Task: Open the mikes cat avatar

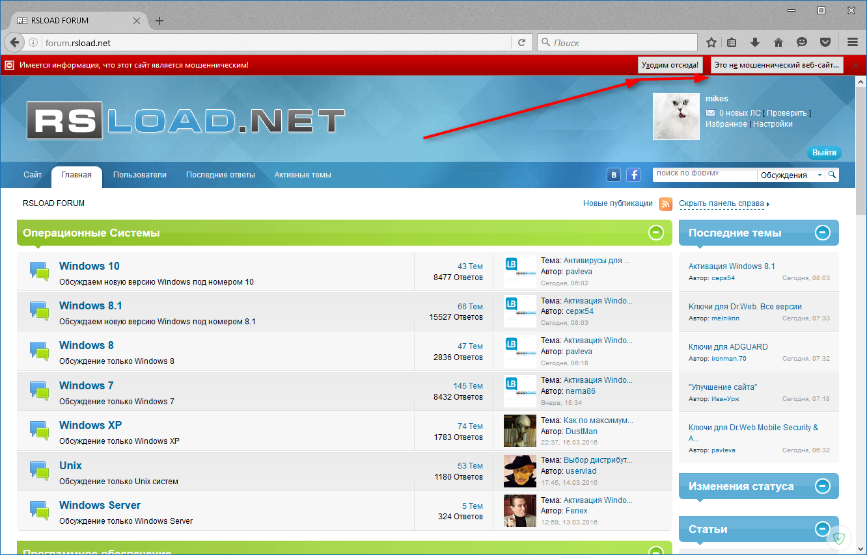Action: click(676, 116)
